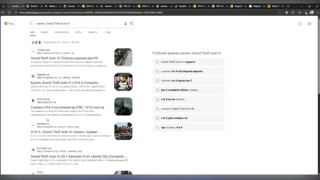Image resolution: width=320 pixels, height=180 pixels.
Task: View site info lock icon in address bar
Action: (16, 12)
